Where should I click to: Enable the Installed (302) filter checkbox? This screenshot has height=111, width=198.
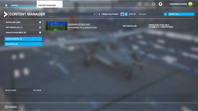(x=40, y=22)
